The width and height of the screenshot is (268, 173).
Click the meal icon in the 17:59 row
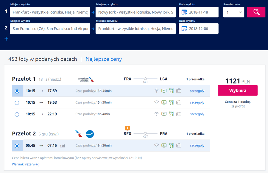(172, 91)
